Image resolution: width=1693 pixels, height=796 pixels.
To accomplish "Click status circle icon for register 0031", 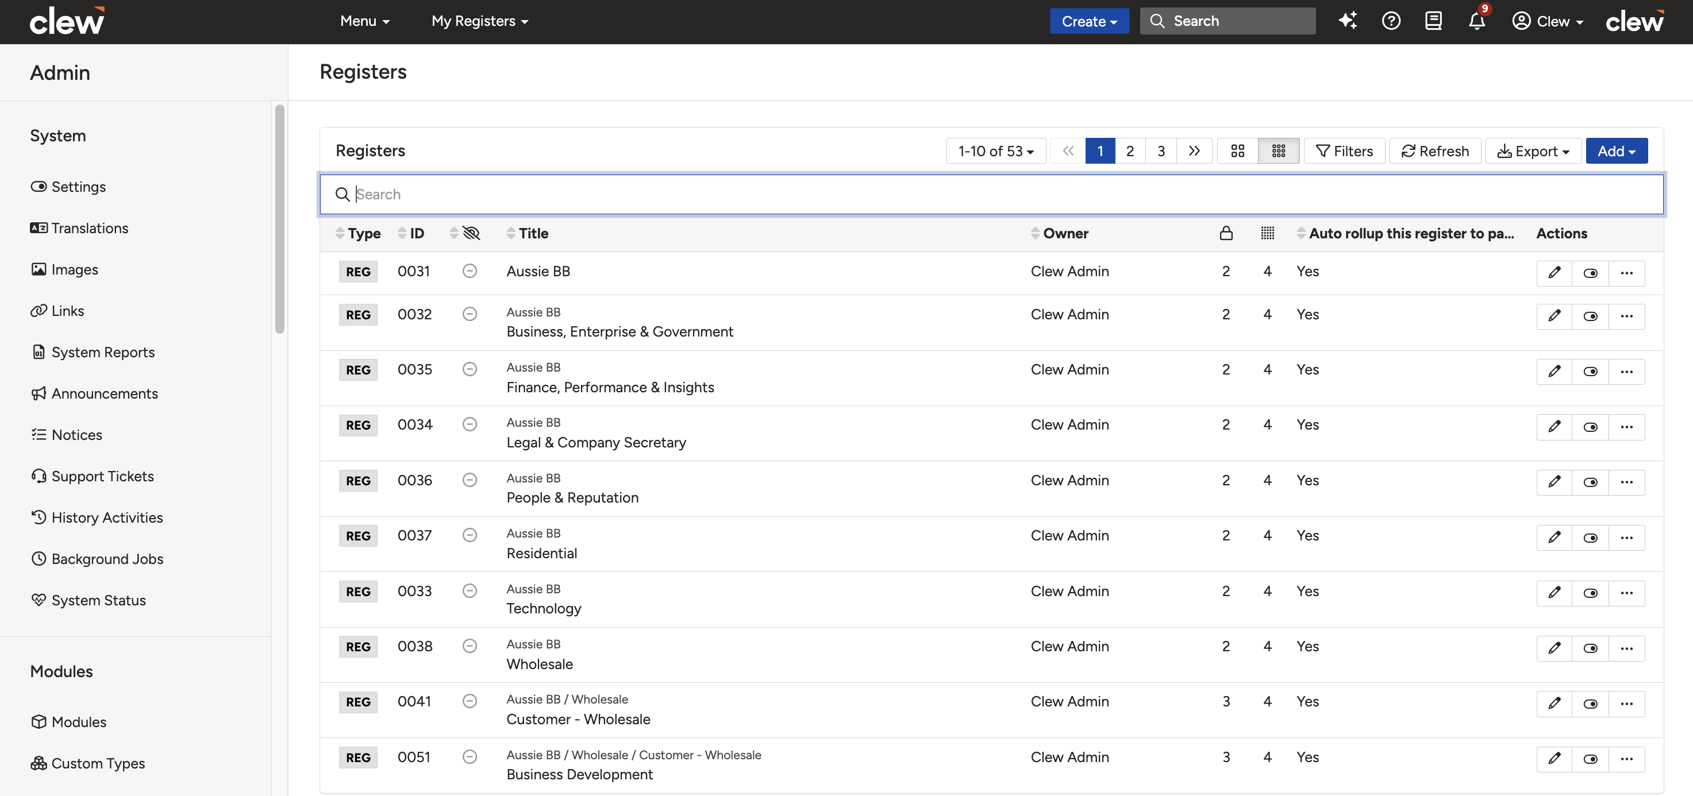I will 470,271.
